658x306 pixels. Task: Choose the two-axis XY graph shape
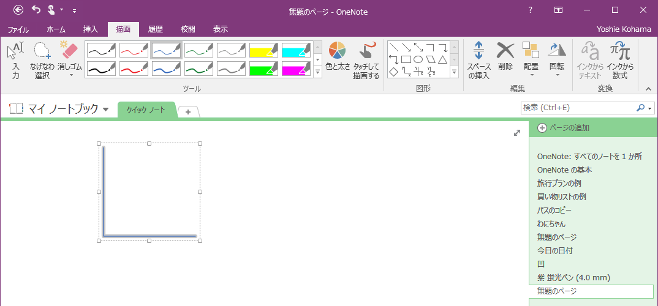pyautogui.click(x=406, y=72)
